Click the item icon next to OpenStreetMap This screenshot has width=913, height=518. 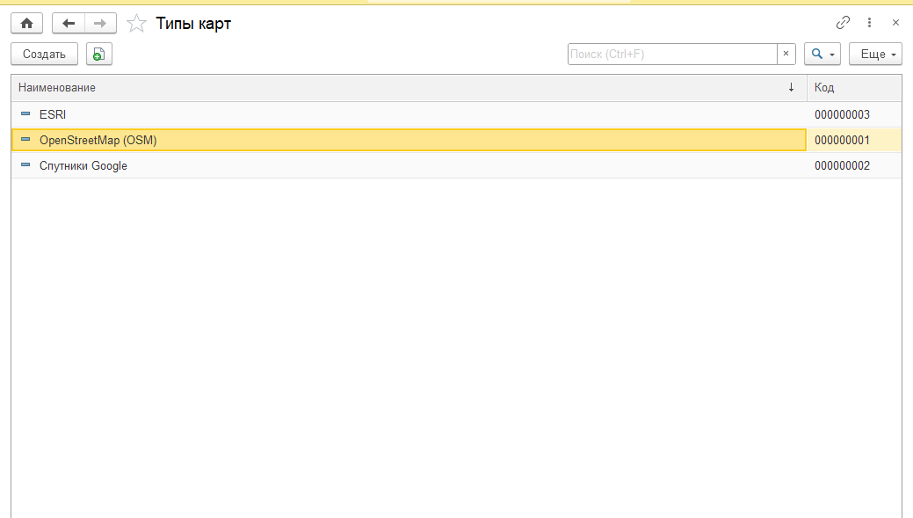click(x=25, y=139)
